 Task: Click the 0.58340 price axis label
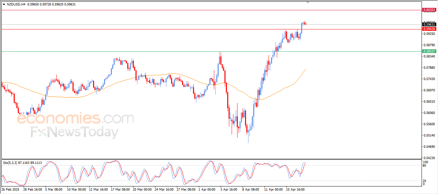pyautogui.click(x=429, y=56)
